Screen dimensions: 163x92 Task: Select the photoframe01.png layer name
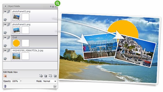coord(21,25)
